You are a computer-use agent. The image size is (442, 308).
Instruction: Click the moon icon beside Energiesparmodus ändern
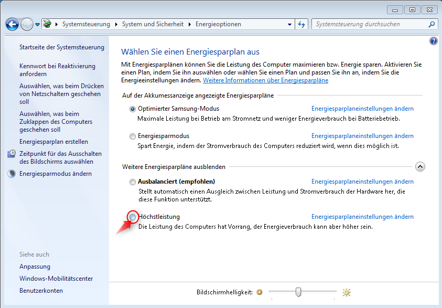click(x=11, y=174)
